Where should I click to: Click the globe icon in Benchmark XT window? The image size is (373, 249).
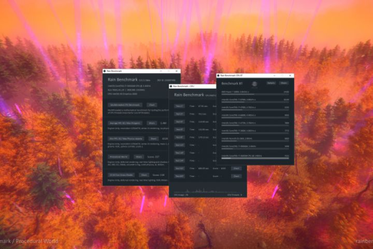pos(254,84)
